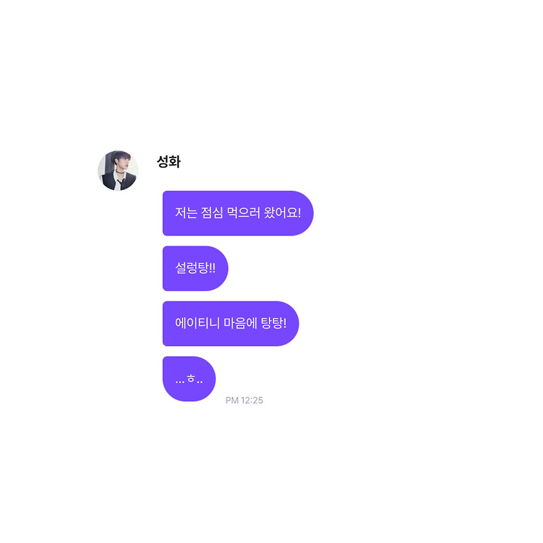The image size is (543, 543).
Task: Click the 'ㅎ' character in last bubble
Action: coord(191,379)
